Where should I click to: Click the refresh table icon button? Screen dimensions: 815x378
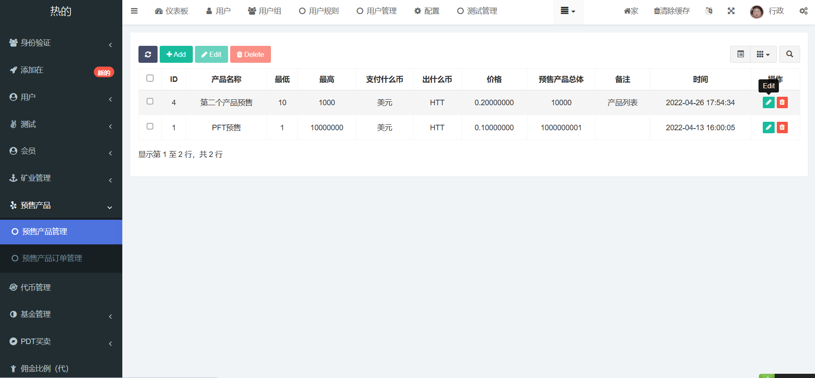coord(148,54)
